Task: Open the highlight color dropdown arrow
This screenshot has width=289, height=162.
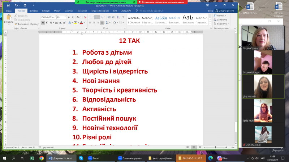Action: click(x=78, y=23)
